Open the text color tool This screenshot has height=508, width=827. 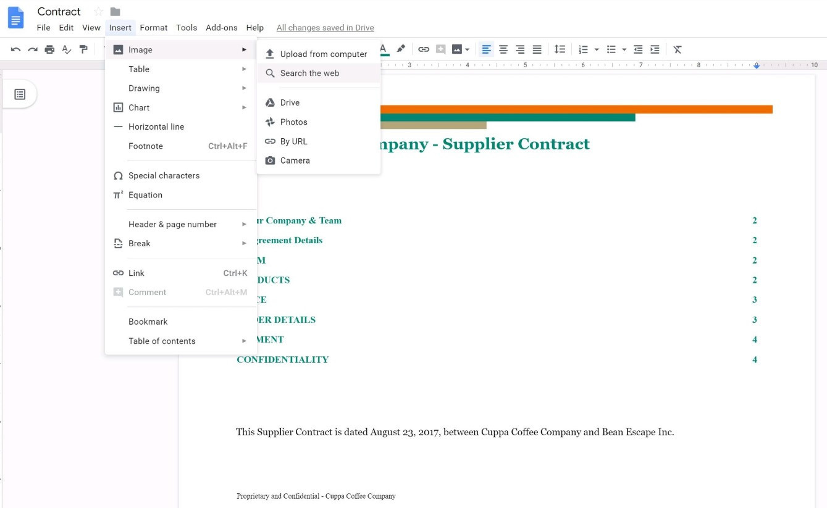pyautogui.click(x=384, y=49)
